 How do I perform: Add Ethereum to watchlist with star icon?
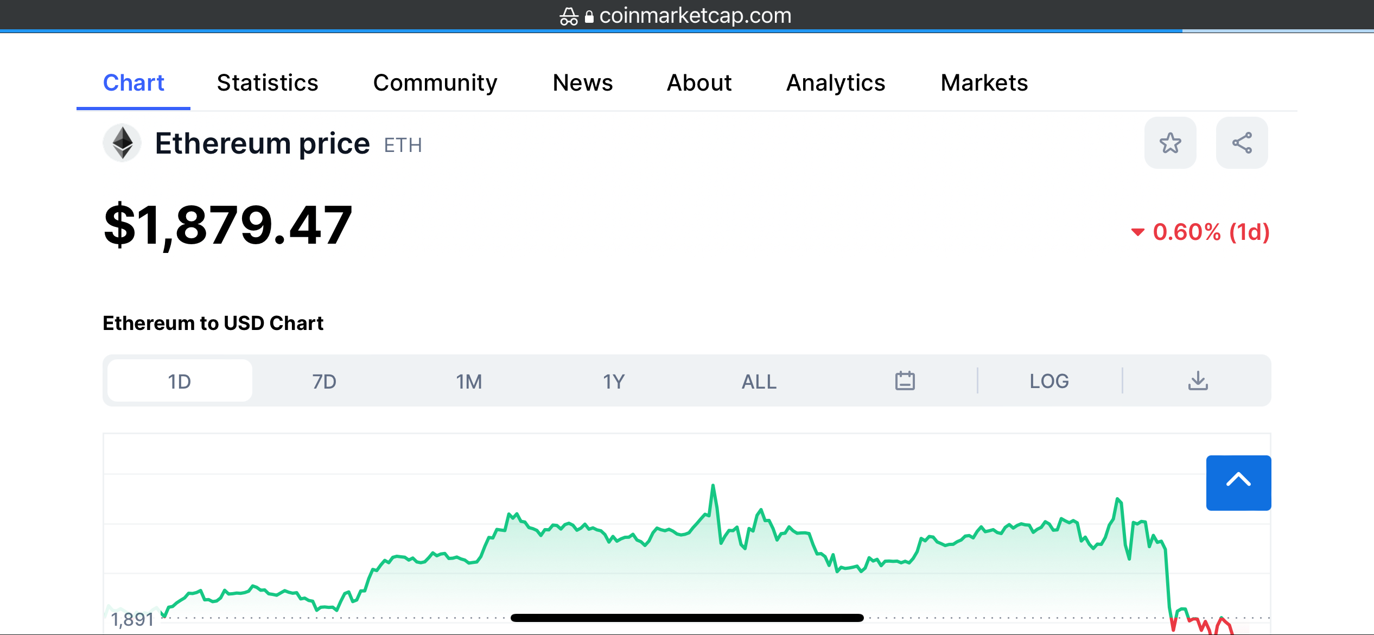1170,143
